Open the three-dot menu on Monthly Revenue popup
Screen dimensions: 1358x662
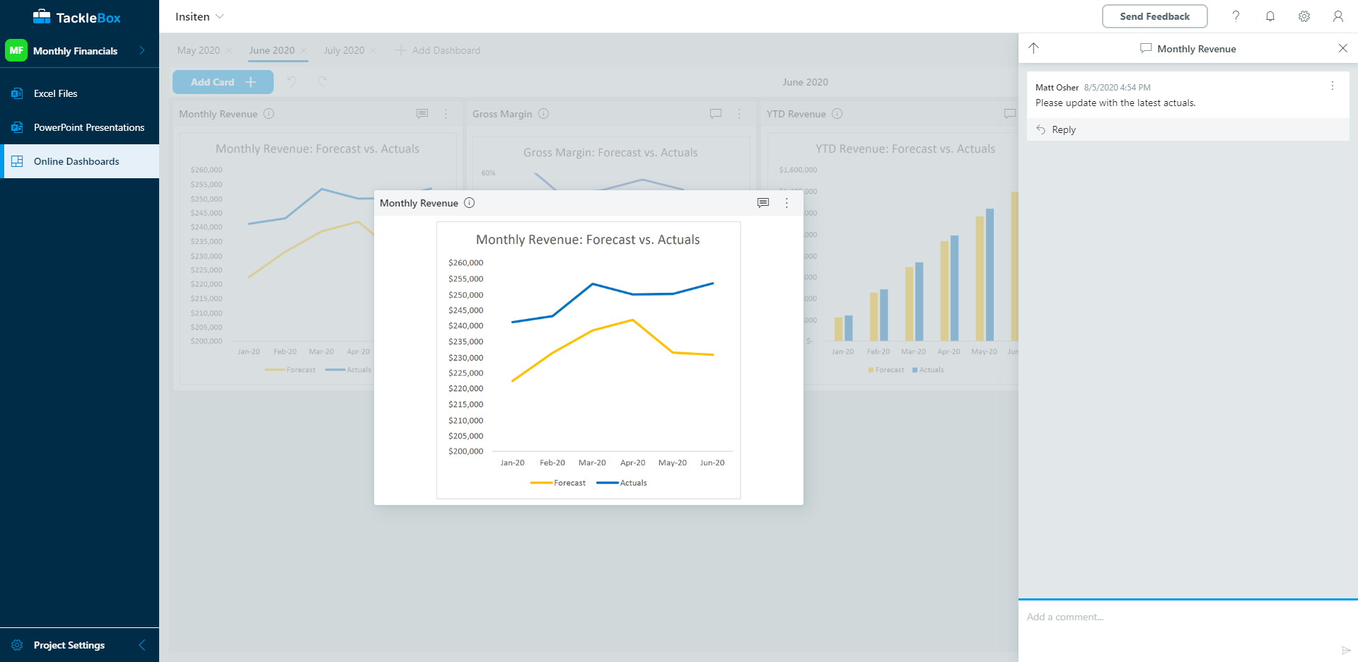coord(787,203)
